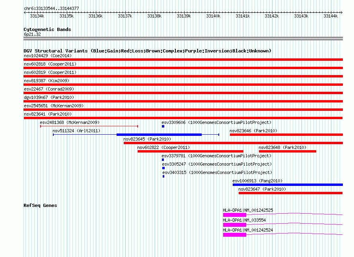Viewport: 354px width, 257px height.
Task: Click the nsv602822 (Cooper2011) label
Action: pos(163,147)
